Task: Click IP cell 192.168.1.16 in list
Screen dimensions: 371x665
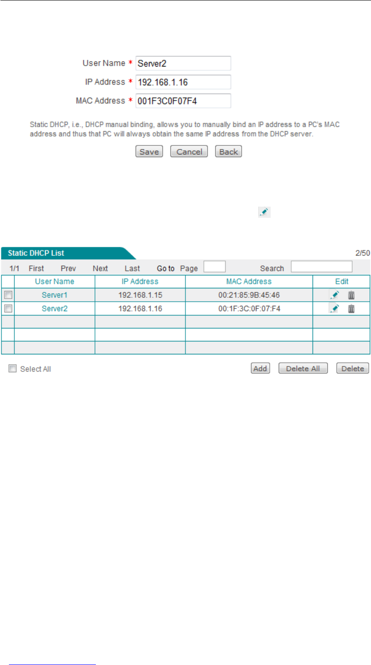Action: [x=140, y=308]
